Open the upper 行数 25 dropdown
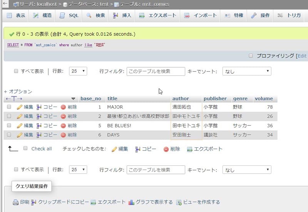Screen dimensions: 308x212 point(78,71)
